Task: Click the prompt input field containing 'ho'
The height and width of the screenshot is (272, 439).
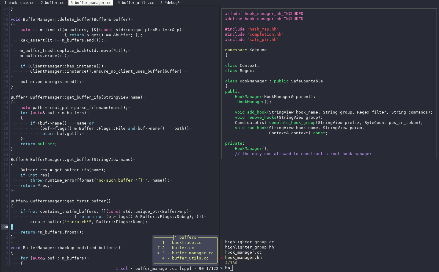Action: pyautogui.click(x=331, y=268)
